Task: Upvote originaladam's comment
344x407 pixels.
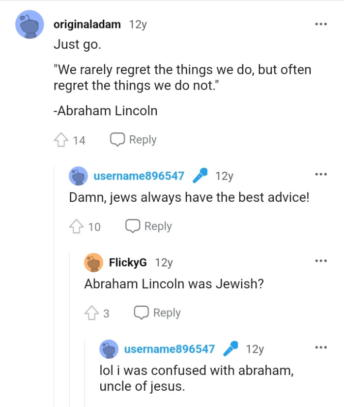Action: click(x=62, y=139)
